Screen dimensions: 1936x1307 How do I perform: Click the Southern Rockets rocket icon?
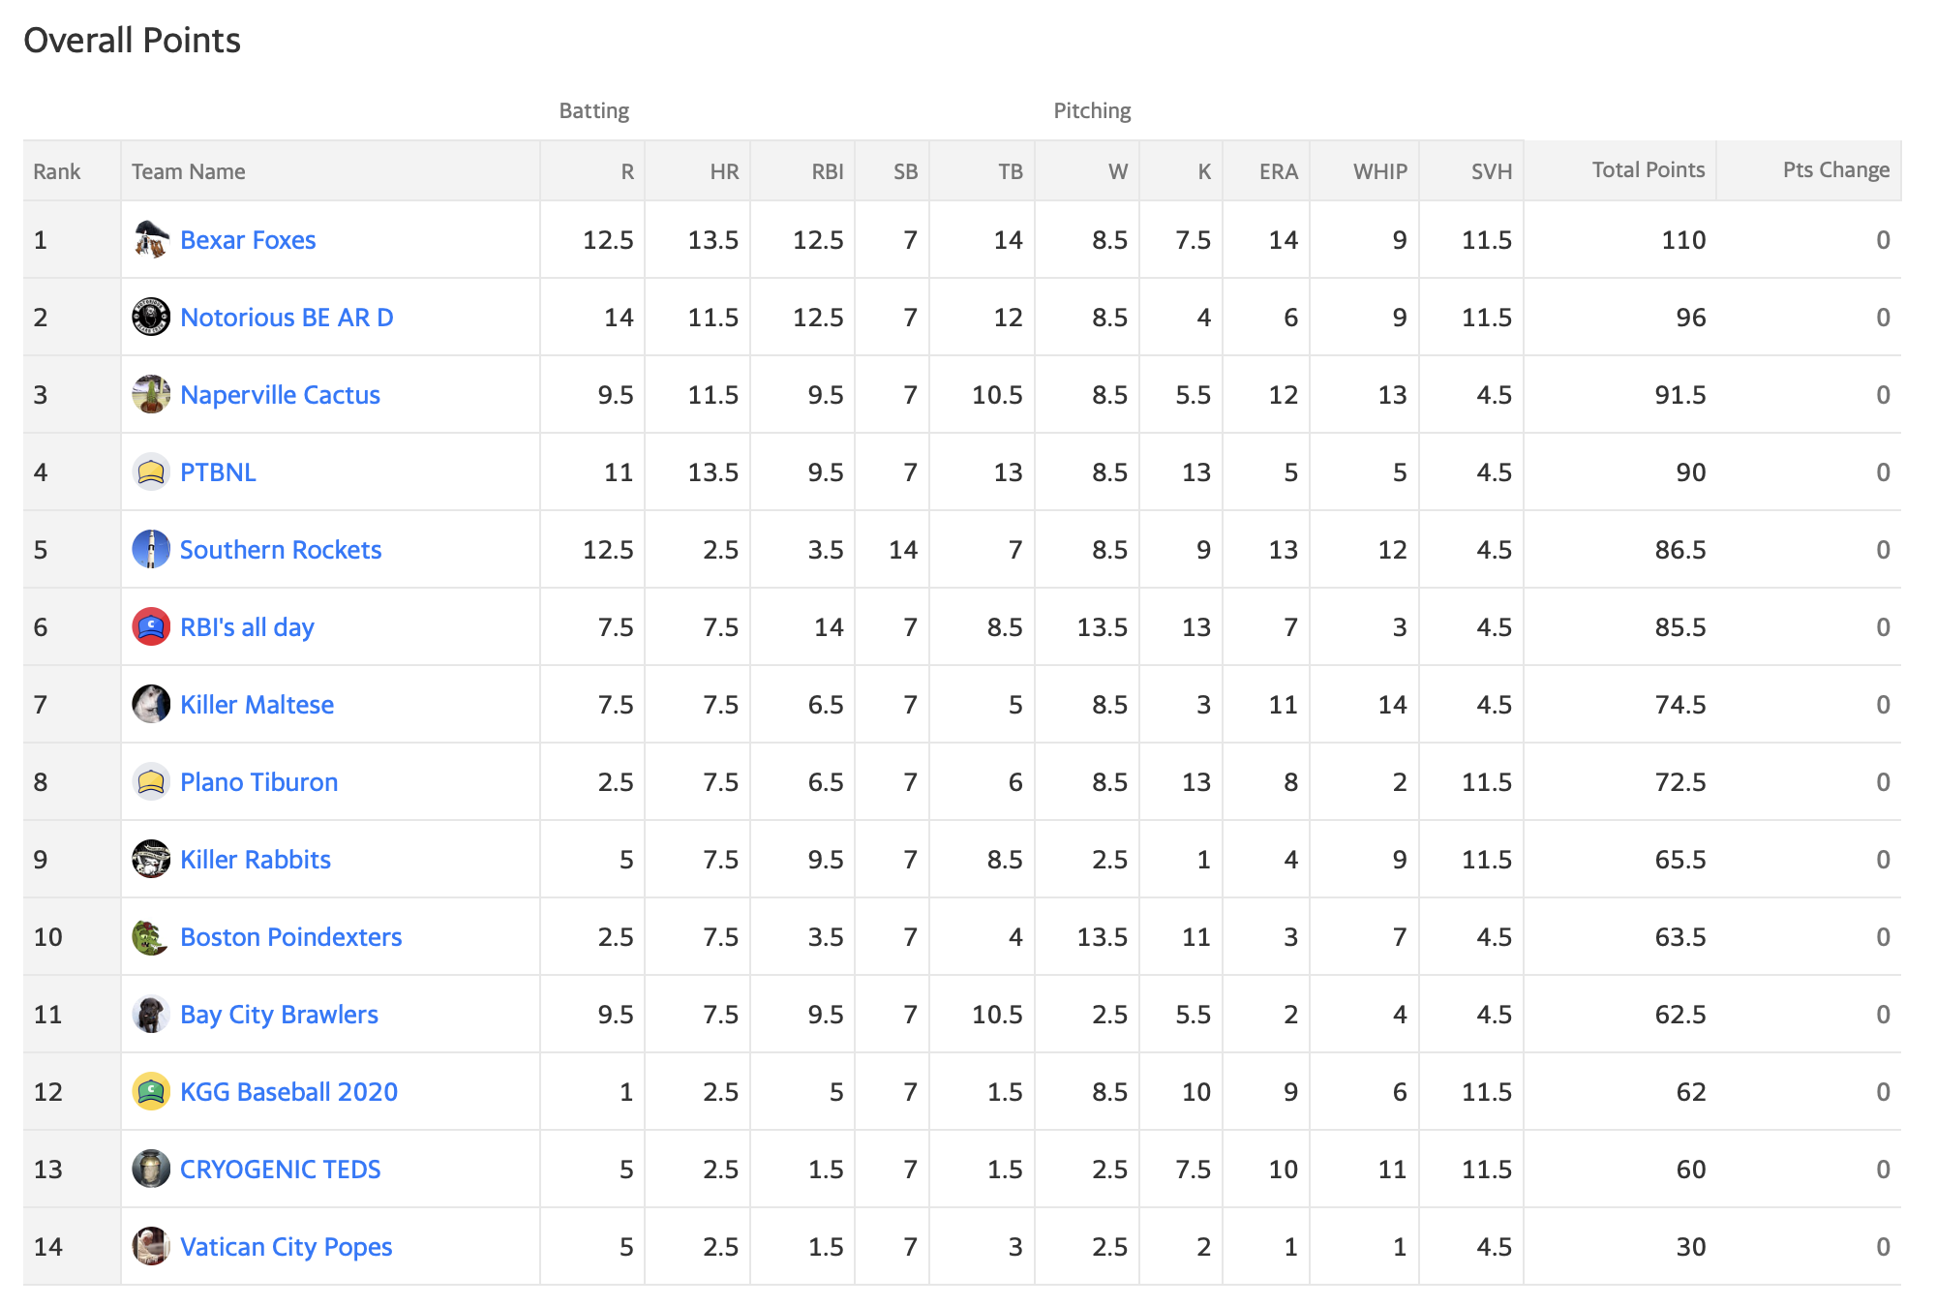click(x=151, y=549)
